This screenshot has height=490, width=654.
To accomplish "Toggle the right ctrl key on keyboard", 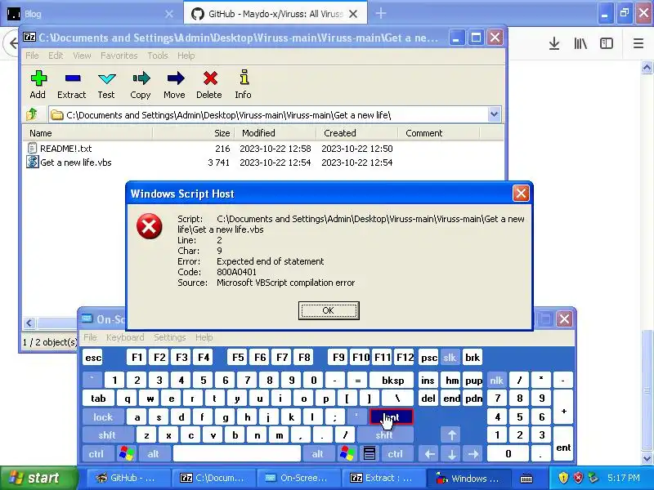I will (x=396, y=453).
